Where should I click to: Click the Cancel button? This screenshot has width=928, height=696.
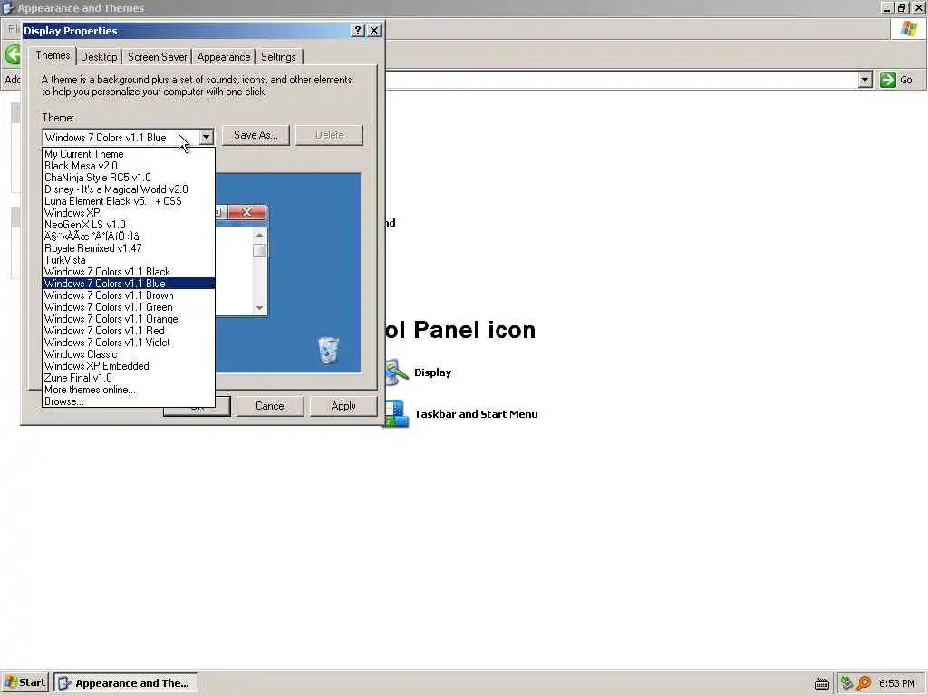[x=270, y=406]
